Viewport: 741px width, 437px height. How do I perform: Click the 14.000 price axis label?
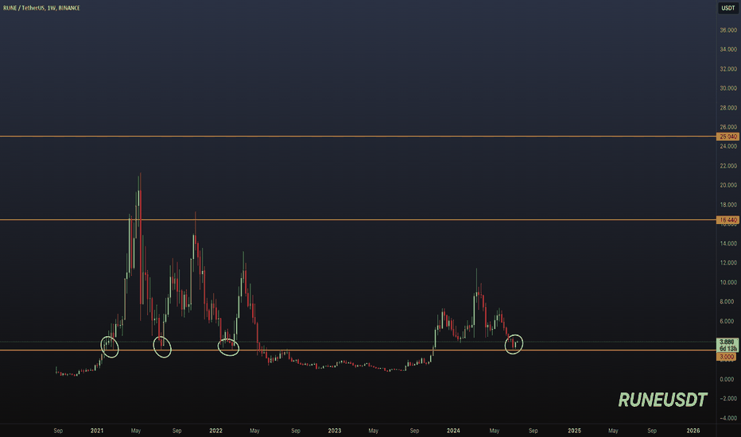coord(727,243)
